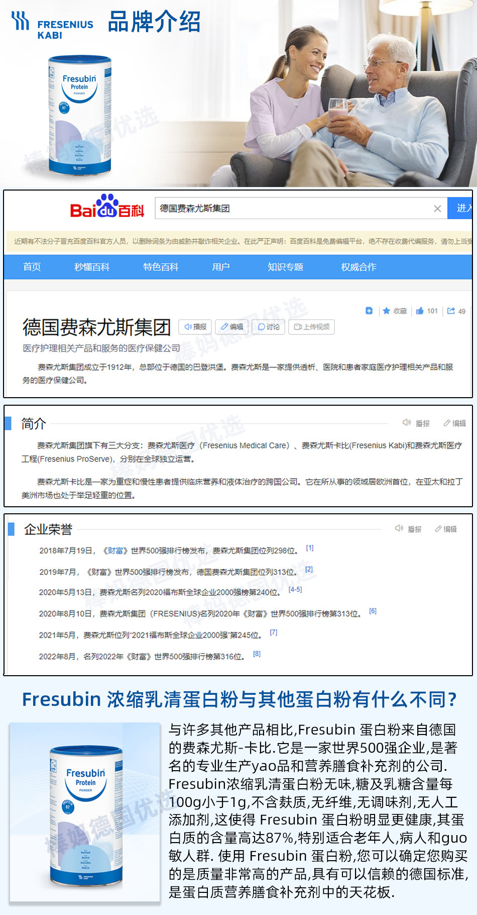Click the share icon showing 49
The image size is (477, 915).
(451, 311)
